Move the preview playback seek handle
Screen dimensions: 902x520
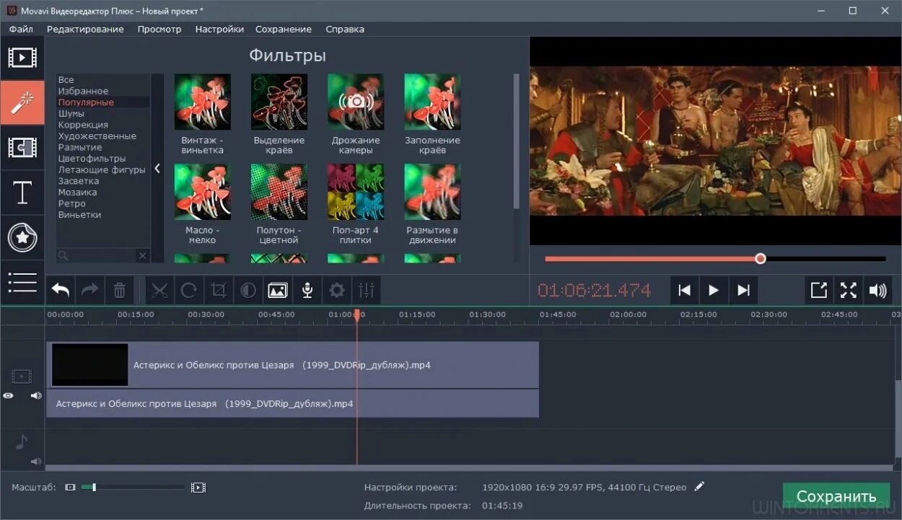point(760,258)
